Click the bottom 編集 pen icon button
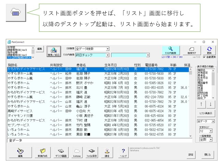The width and height of the screenshot is (223, 165). pos(20,152)
